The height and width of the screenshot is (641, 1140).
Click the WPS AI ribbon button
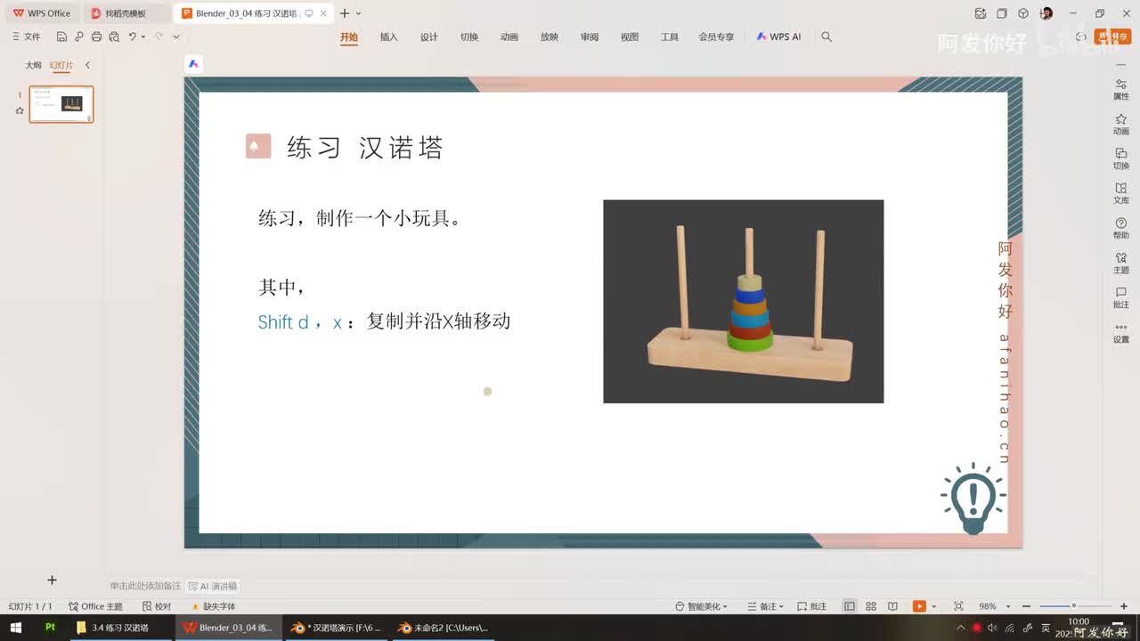[778, 37]
